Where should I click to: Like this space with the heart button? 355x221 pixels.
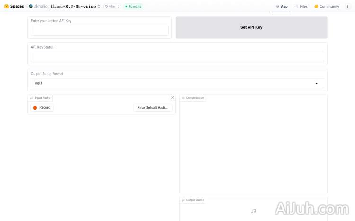[110, 6]
